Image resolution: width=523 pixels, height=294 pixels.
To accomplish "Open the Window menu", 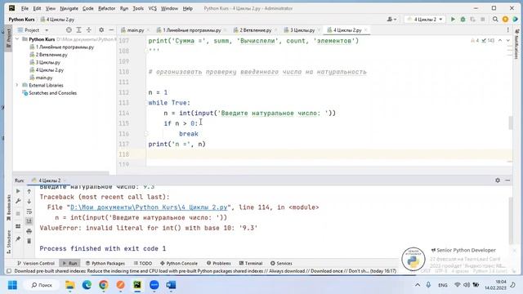I will coord(169,8).
